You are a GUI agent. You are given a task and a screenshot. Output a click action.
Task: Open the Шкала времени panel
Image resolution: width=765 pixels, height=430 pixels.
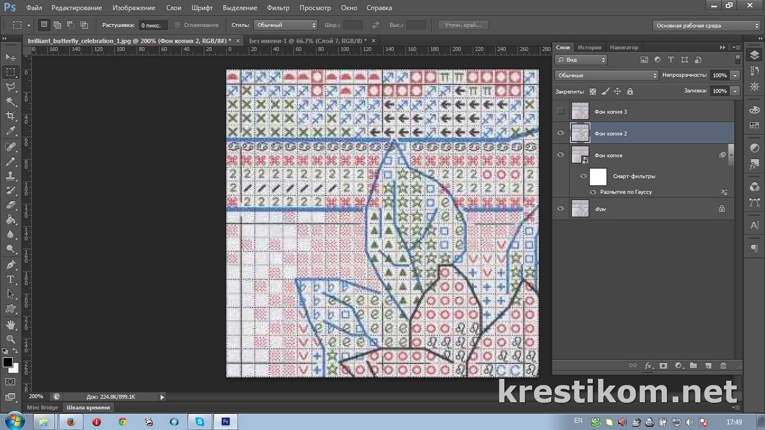click(88, 408)
